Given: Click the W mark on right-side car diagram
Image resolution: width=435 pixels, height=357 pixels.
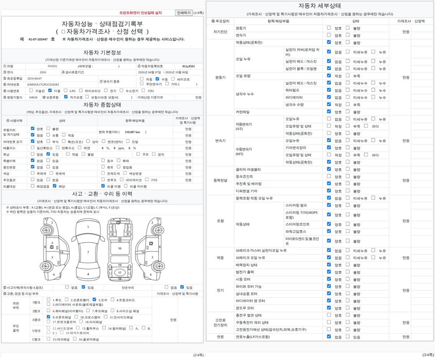Looking at the screenshot, I should pos(151,243).
